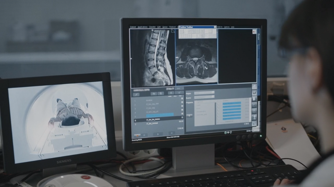
Task: Toggle the checkbox on the t1_tse_sag row
Action: tap(182, 106)
